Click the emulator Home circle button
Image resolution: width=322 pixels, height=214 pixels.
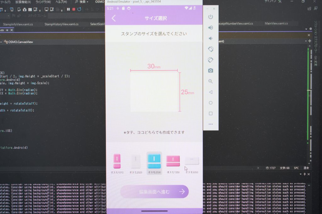(x=210, y=103)
